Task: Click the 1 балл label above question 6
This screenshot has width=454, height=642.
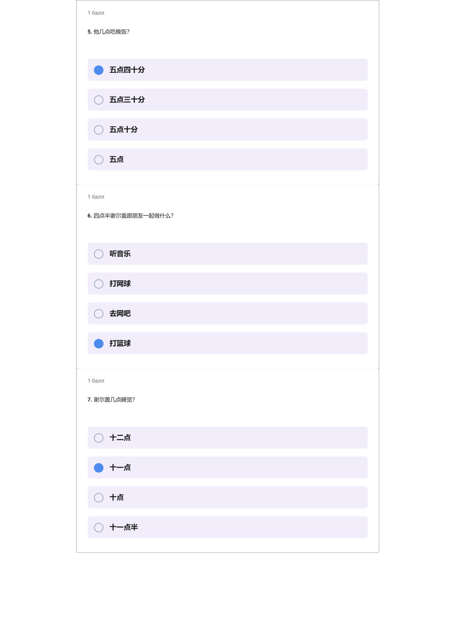Action: tap(96, 197)
